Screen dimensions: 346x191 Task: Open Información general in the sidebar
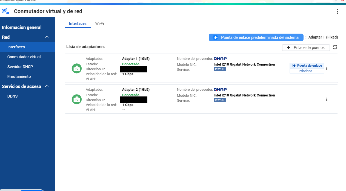[x=22, y=27]
